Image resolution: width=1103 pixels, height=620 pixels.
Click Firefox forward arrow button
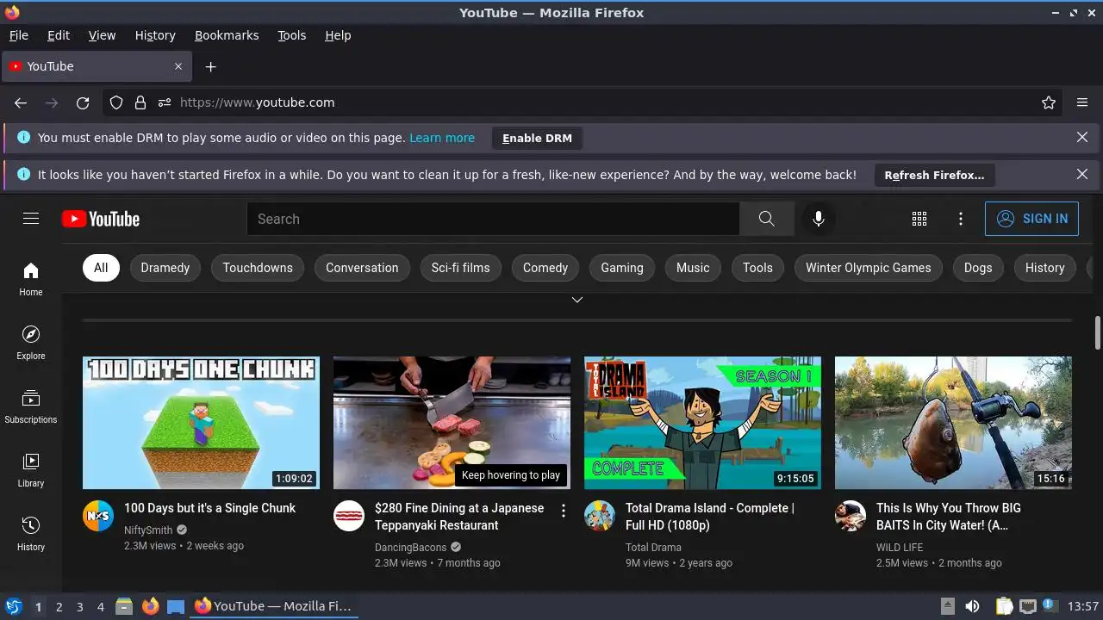(x=52, y=102)
